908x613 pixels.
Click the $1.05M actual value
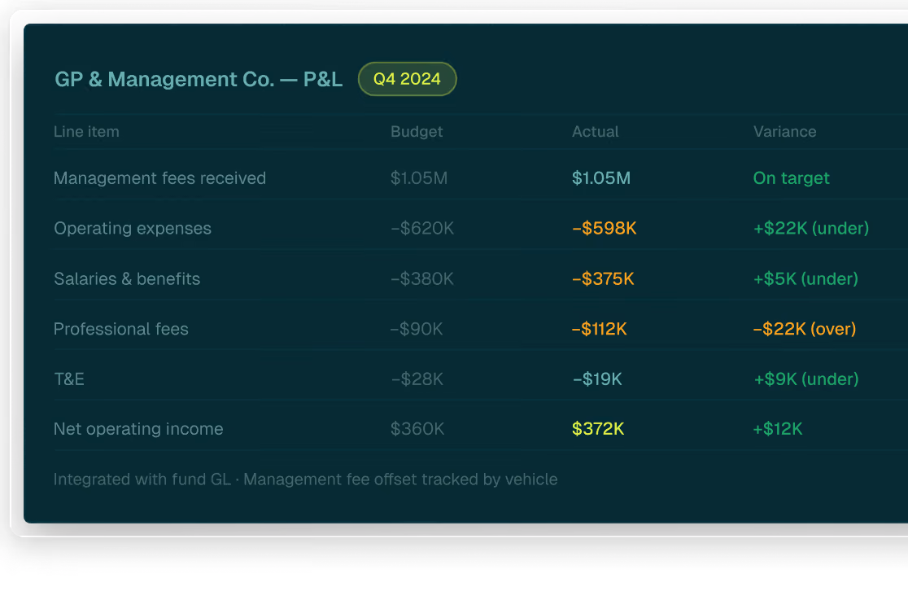(601, 177)
